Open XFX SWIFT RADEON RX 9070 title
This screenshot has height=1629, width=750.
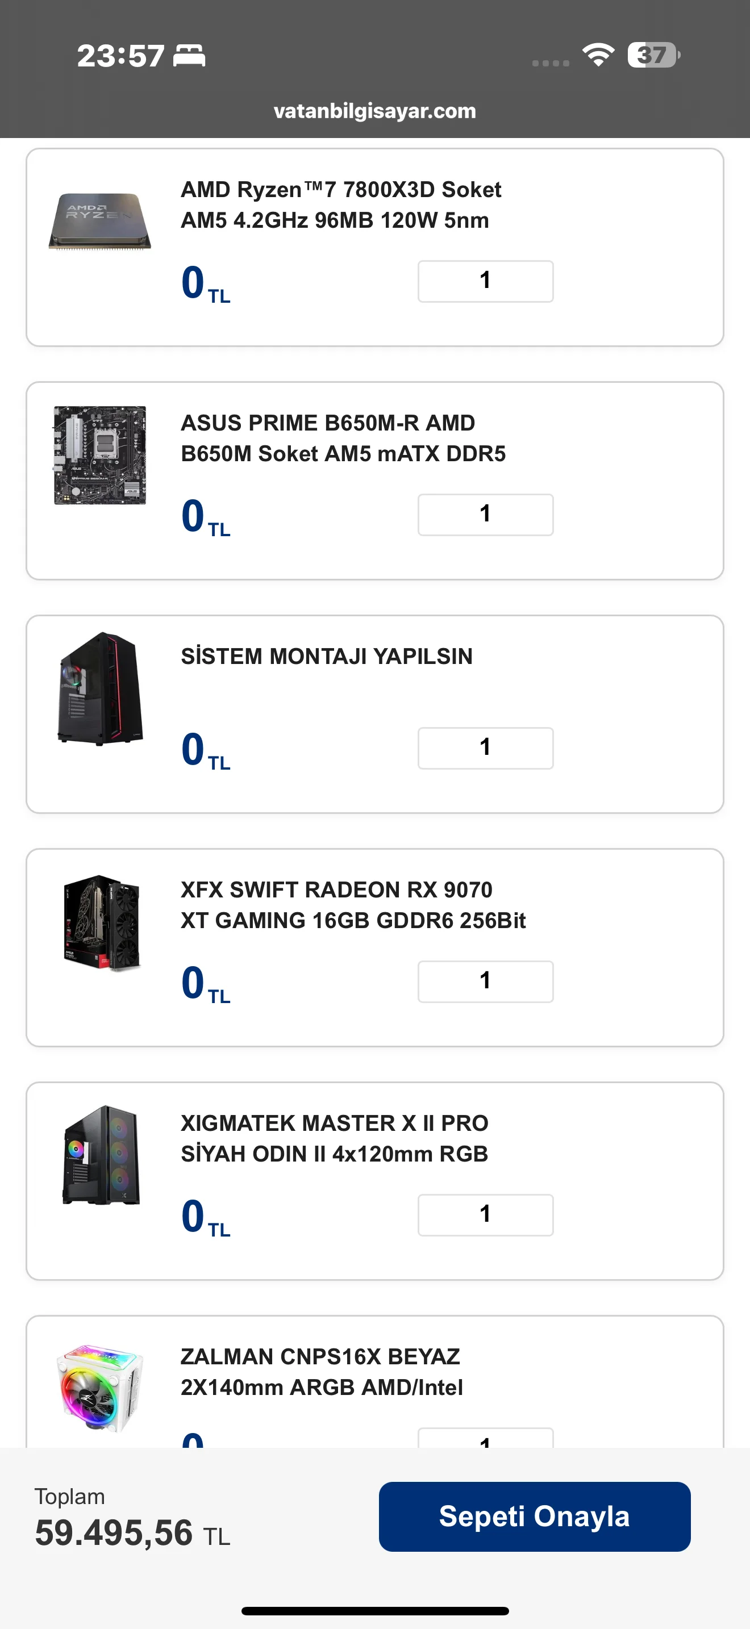(353, 905)
